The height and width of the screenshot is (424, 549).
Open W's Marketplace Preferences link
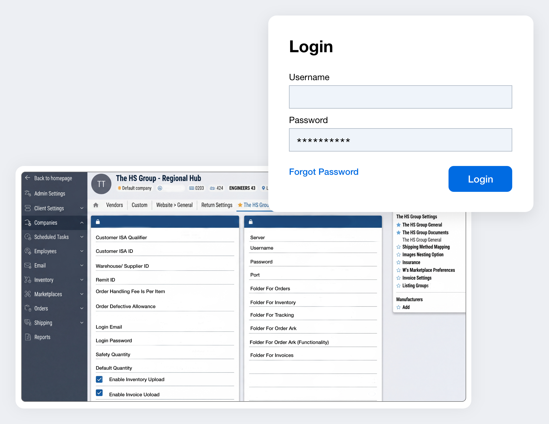428,270
